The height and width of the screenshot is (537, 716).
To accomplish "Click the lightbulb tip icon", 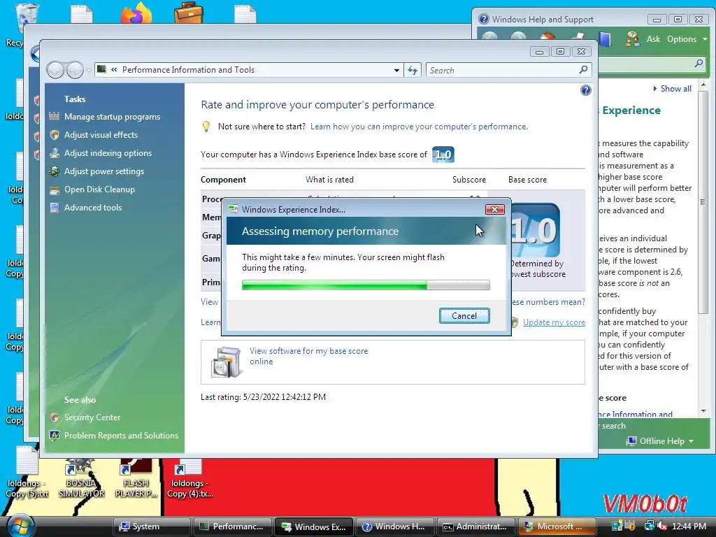I will pos(206,127).
